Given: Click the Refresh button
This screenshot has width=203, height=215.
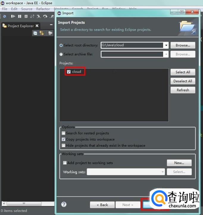Looking at the screenshot, I should (183, 90).
